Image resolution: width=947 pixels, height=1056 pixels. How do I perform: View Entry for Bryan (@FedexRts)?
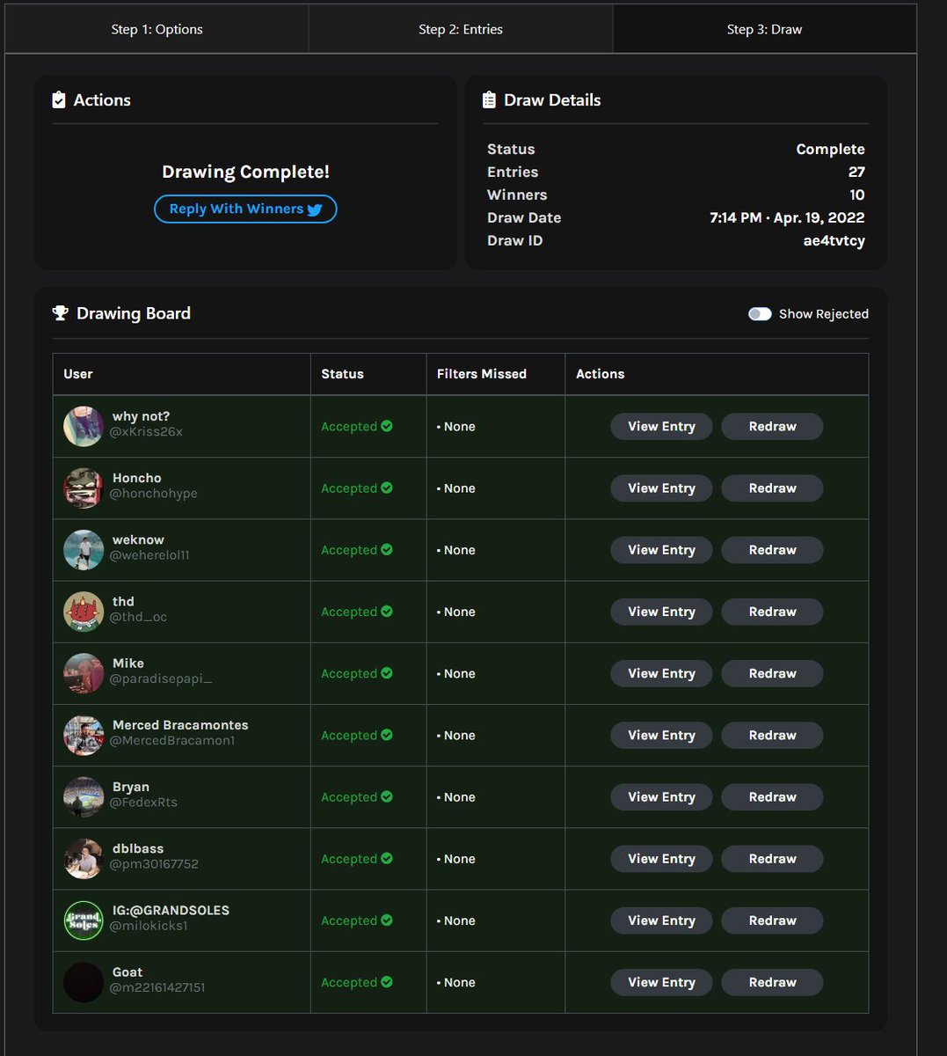(661, 797)
